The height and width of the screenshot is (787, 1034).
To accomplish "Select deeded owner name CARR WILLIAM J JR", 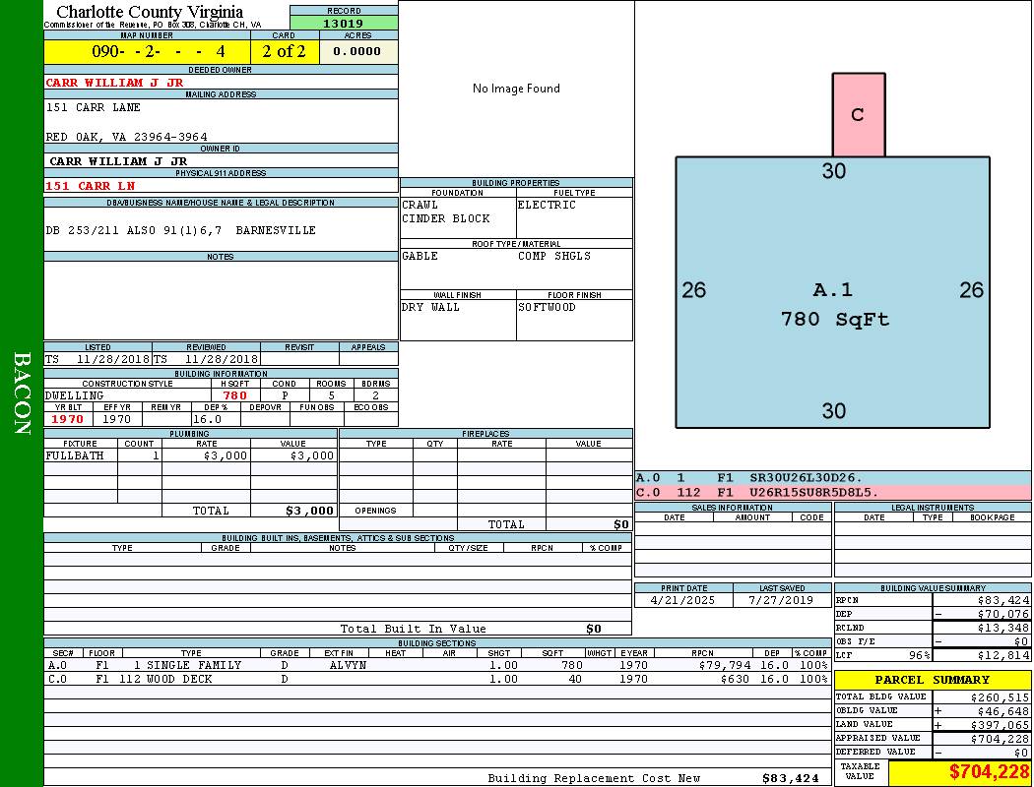I will pos(114,83).
